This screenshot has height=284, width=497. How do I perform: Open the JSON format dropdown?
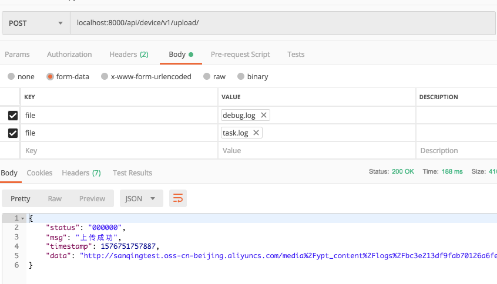point(141,198)
